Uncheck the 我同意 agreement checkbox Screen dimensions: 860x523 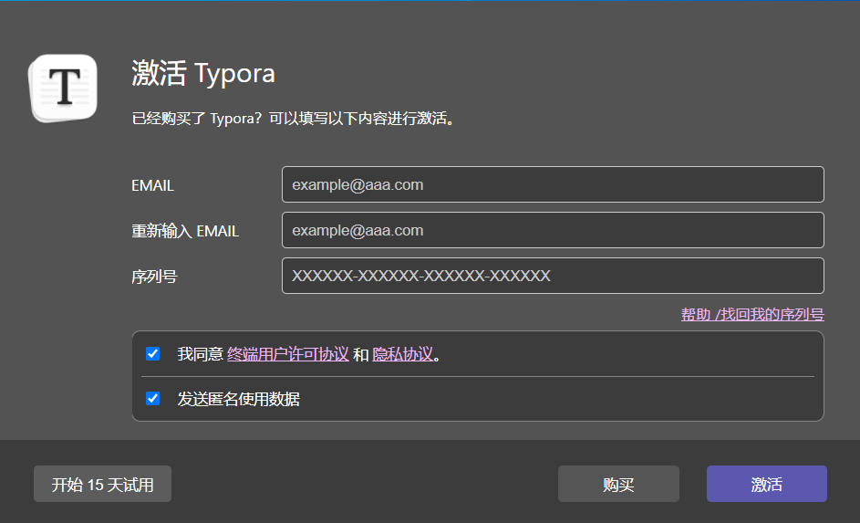click(153, 354)
